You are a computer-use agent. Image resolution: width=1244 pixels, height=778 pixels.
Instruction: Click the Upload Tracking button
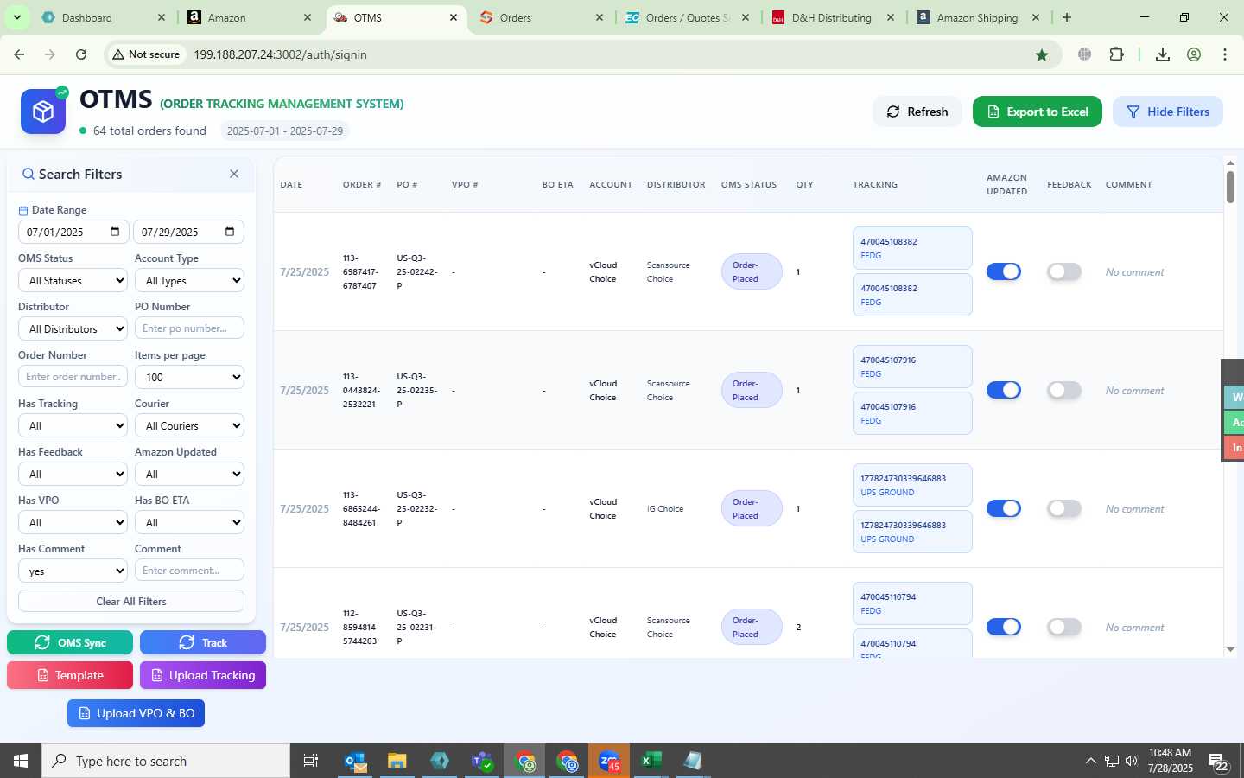(203, 675)
